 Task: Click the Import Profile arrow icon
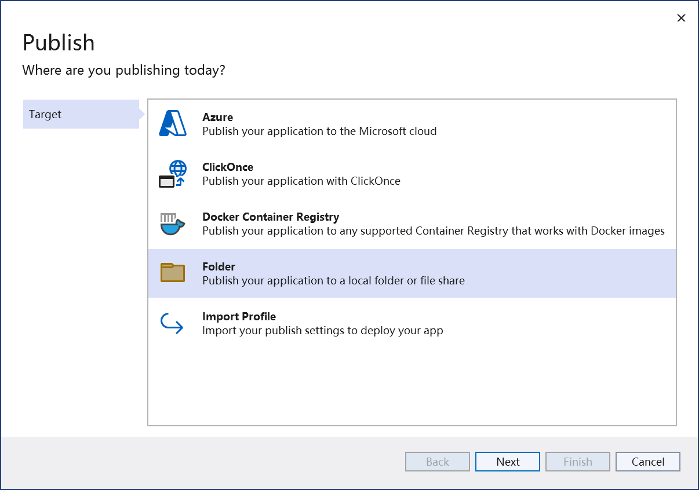(x=172, y=323)
